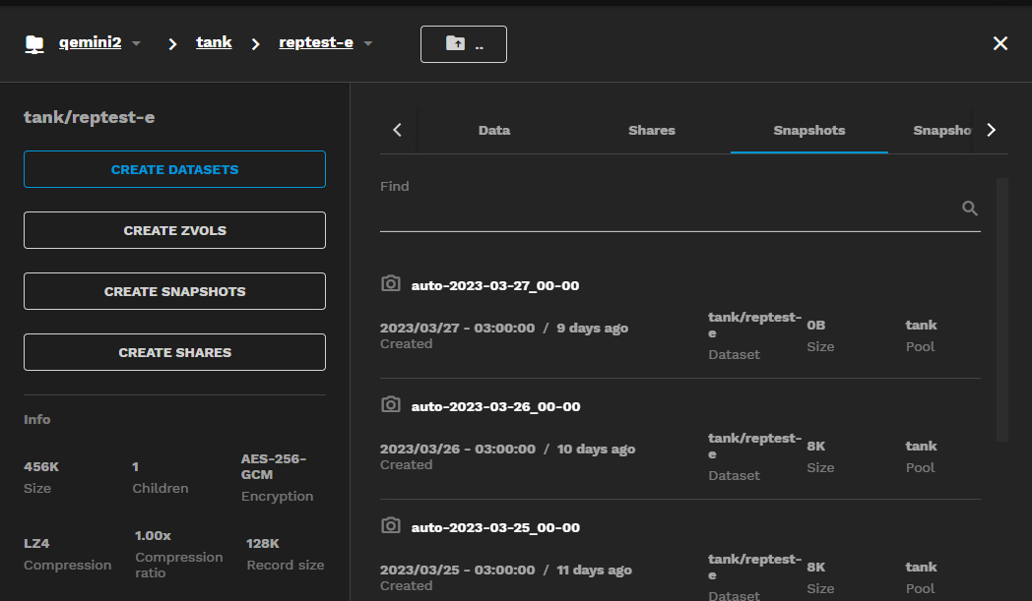Switch to the Data tab

[493, 130]
